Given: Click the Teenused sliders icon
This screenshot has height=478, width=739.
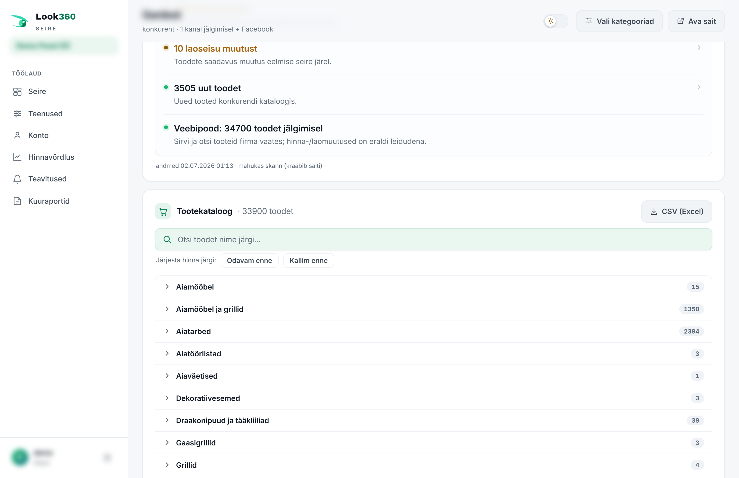Looking at the screenshot, I should pos(17,114).
